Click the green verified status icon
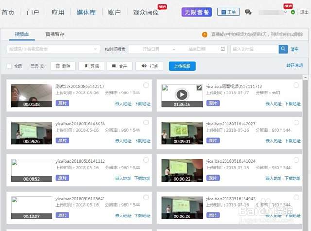The width and height of the screenshot is (311, 231). (x=293, y=12)
